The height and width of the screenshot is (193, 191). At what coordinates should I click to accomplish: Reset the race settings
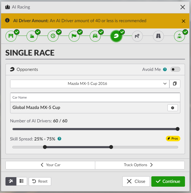tap(40, 181)
